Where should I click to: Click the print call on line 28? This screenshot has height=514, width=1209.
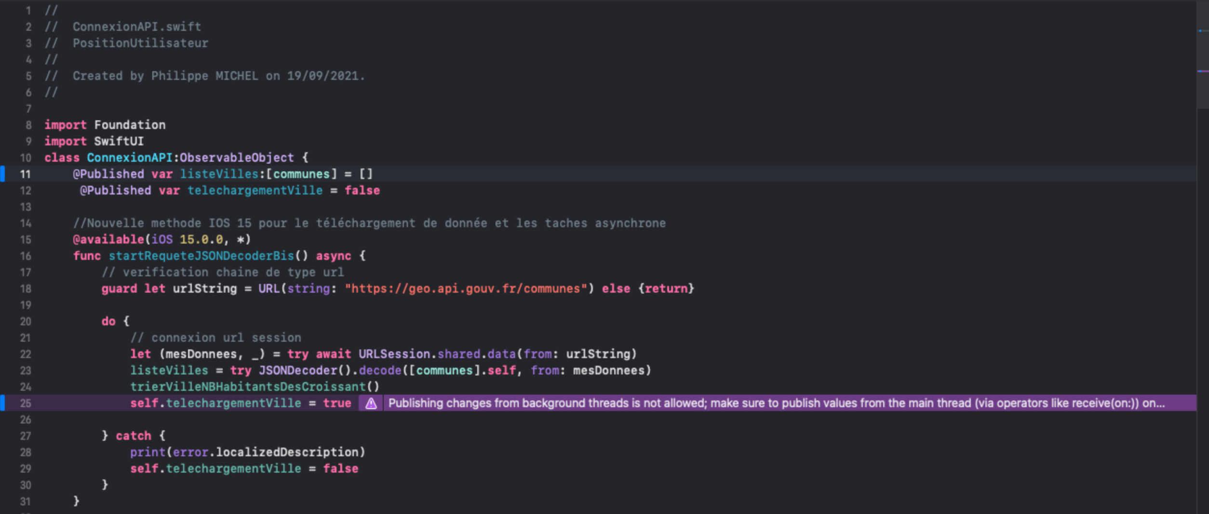[148, 452]
